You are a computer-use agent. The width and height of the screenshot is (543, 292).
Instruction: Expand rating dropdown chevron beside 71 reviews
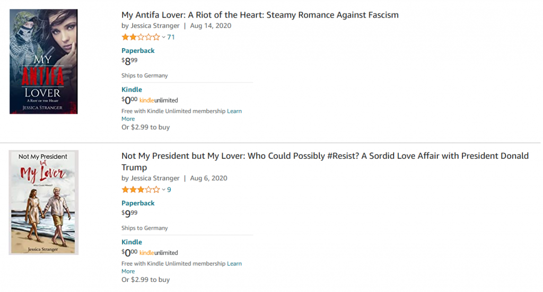pyautogui.click(x=164, y=37)
